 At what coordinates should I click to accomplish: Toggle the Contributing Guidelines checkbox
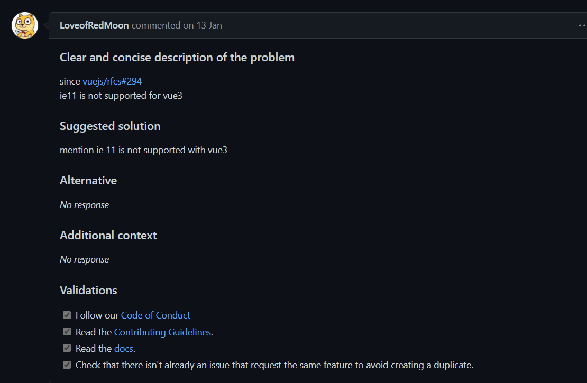coord(67,331)
